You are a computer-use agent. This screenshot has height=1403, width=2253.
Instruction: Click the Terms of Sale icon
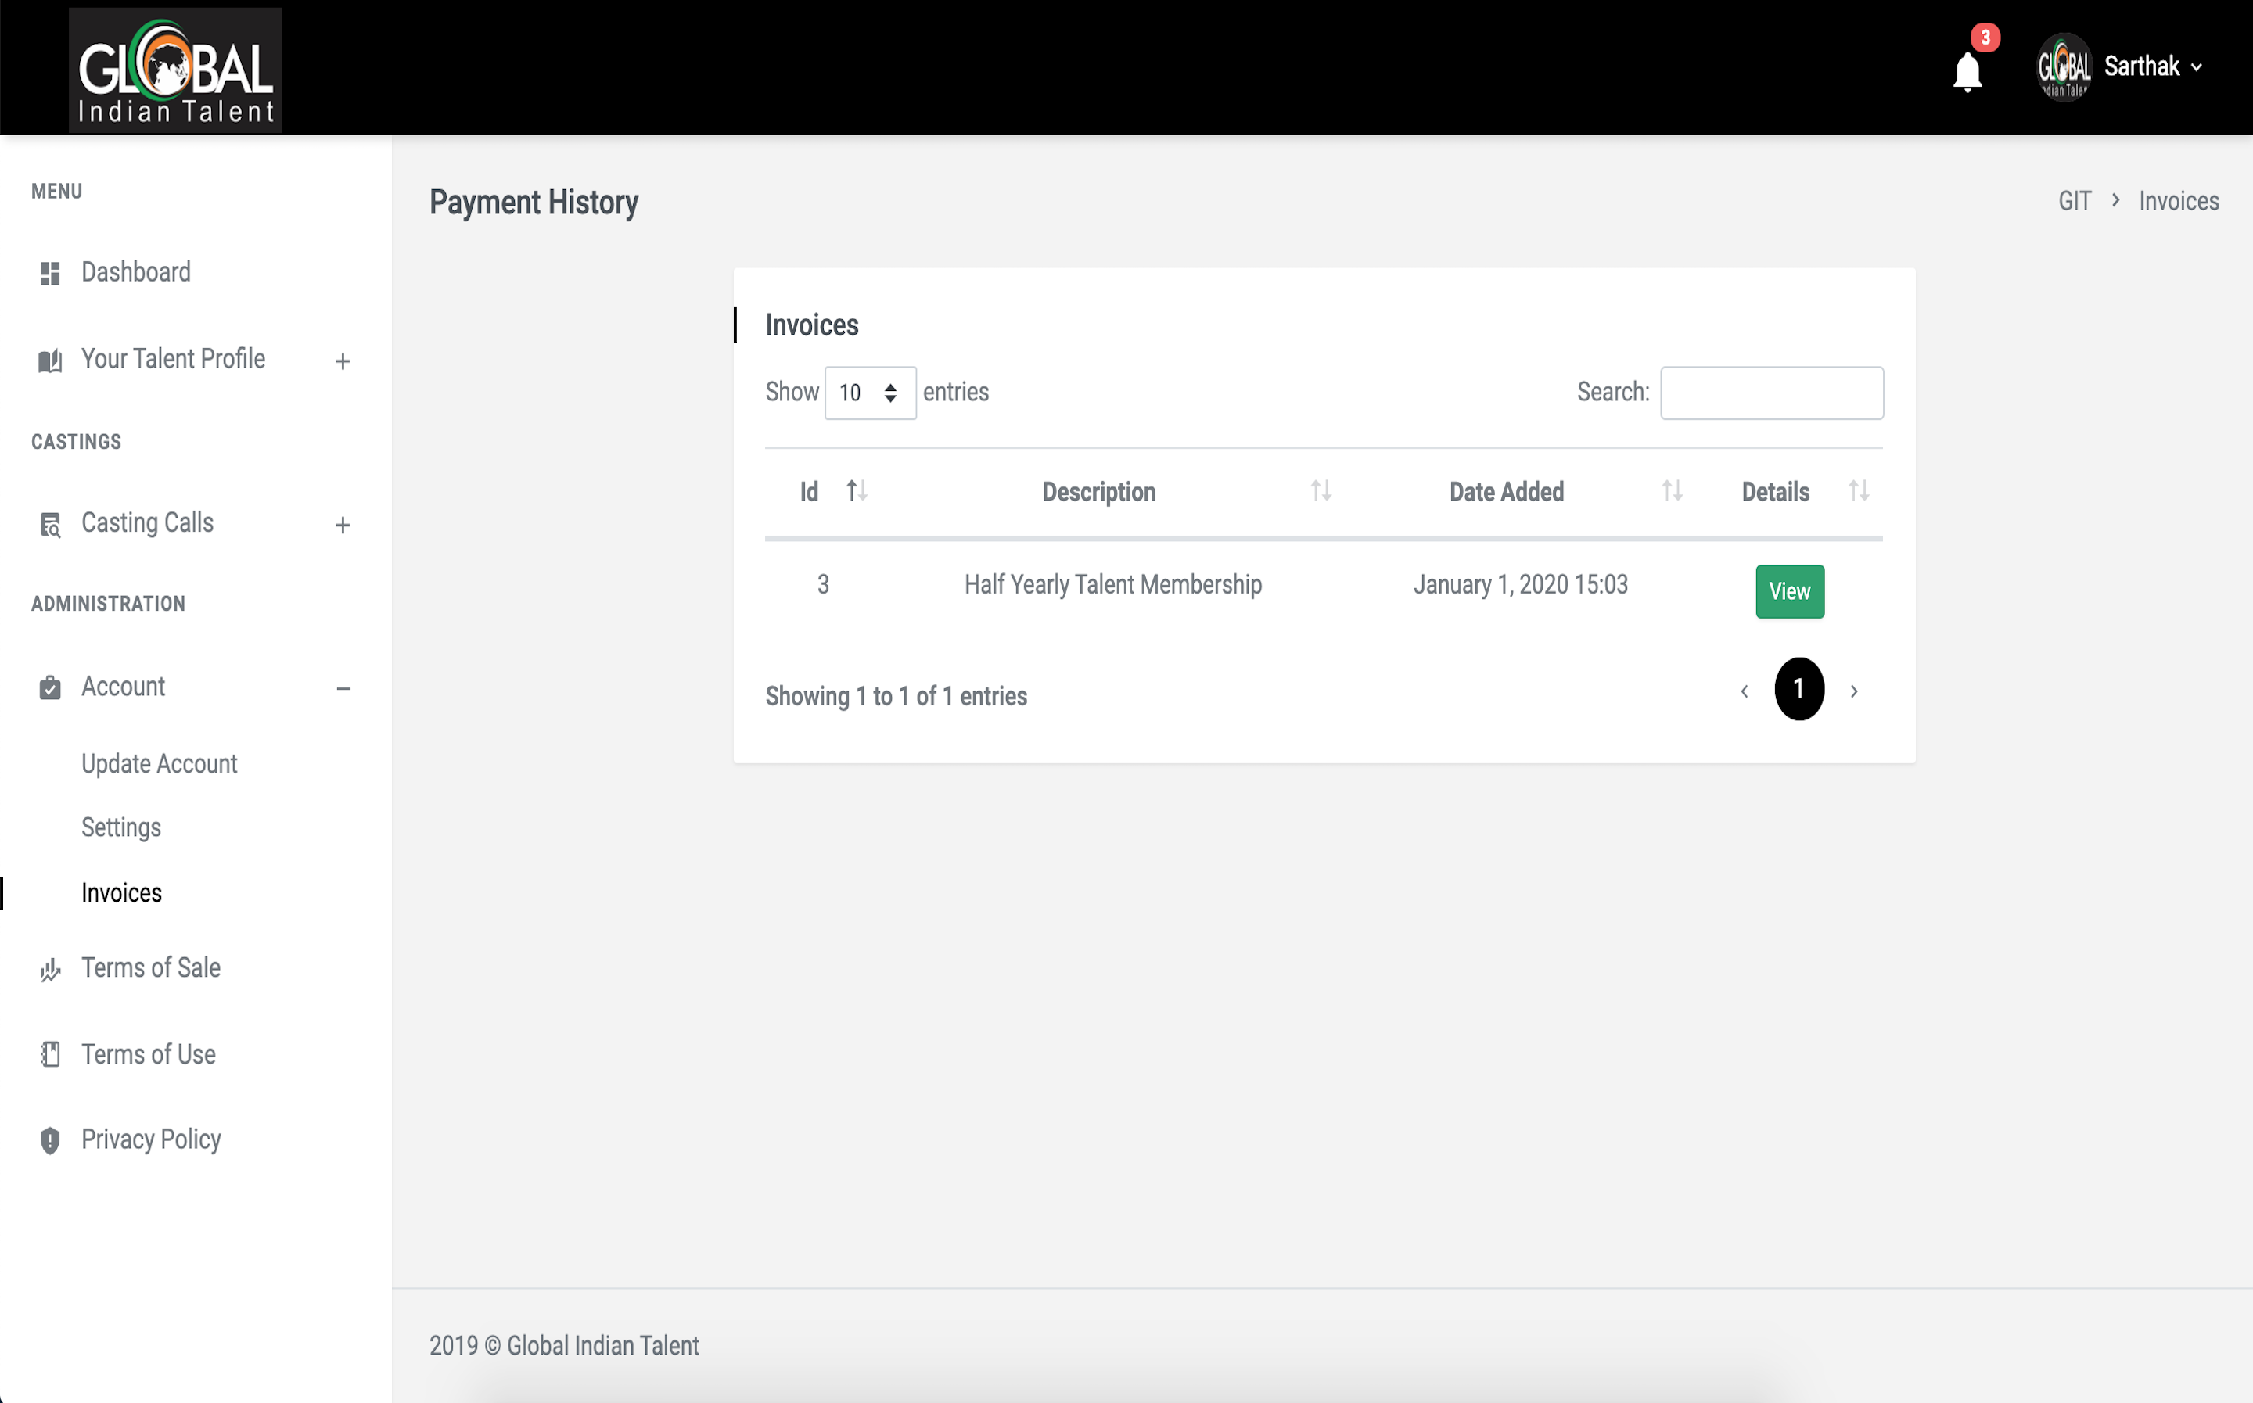pyautogui.click(x=50, y=970)
